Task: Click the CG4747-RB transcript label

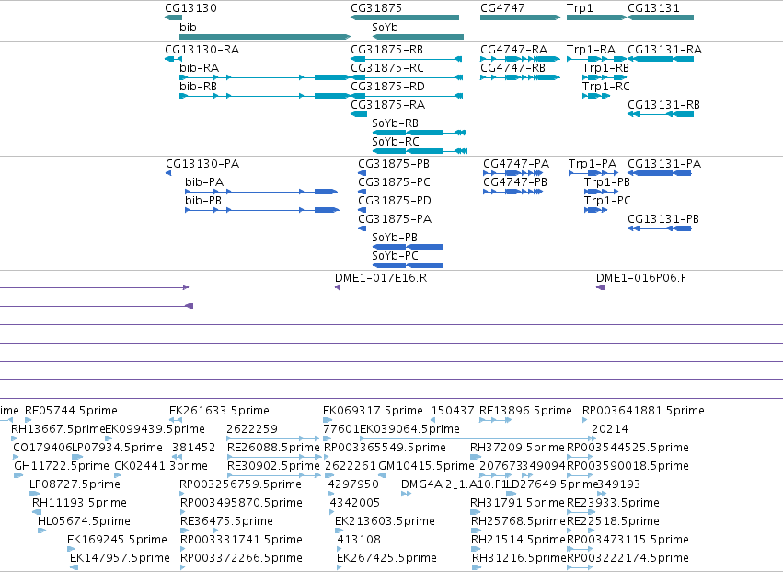Action: [x=512, y=68]
